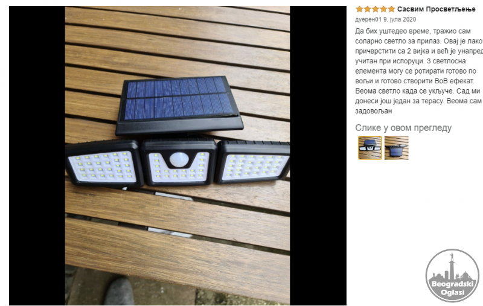Click the review body text paragraph
Viewport: 483px width, 306px height.
pos(419,71)
